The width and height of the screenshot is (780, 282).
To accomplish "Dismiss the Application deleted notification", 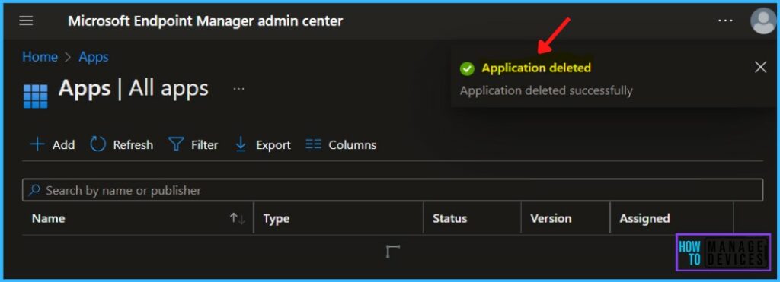I will point(760,67).
